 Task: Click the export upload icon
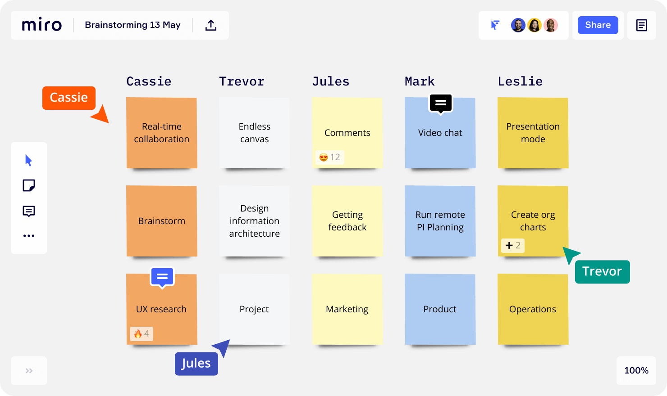[x=211, y=25]
